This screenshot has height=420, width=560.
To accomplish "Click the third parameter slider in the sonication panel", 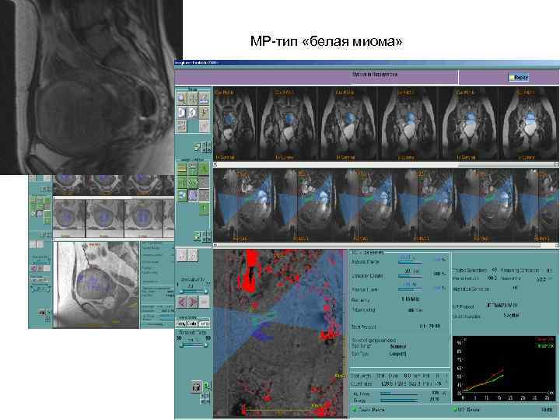I will tap(410, 289).
